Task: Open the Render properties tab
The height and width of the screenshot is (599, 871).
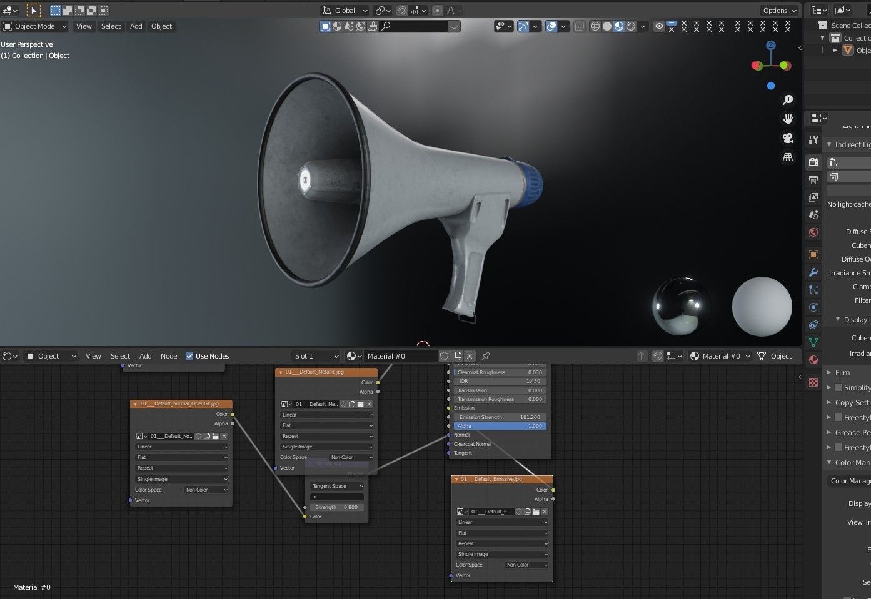Action: pos(813,162)
